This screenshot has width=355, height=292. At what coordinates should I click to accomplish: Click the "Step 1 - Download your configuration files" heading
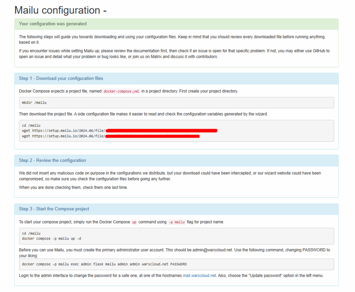pos(61,78)
